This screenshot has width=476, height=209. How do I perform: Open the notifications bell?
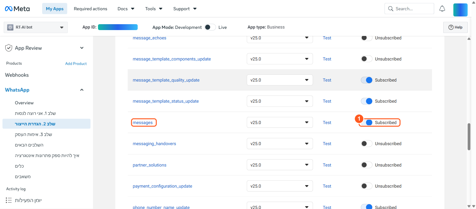tap(442, 9)
